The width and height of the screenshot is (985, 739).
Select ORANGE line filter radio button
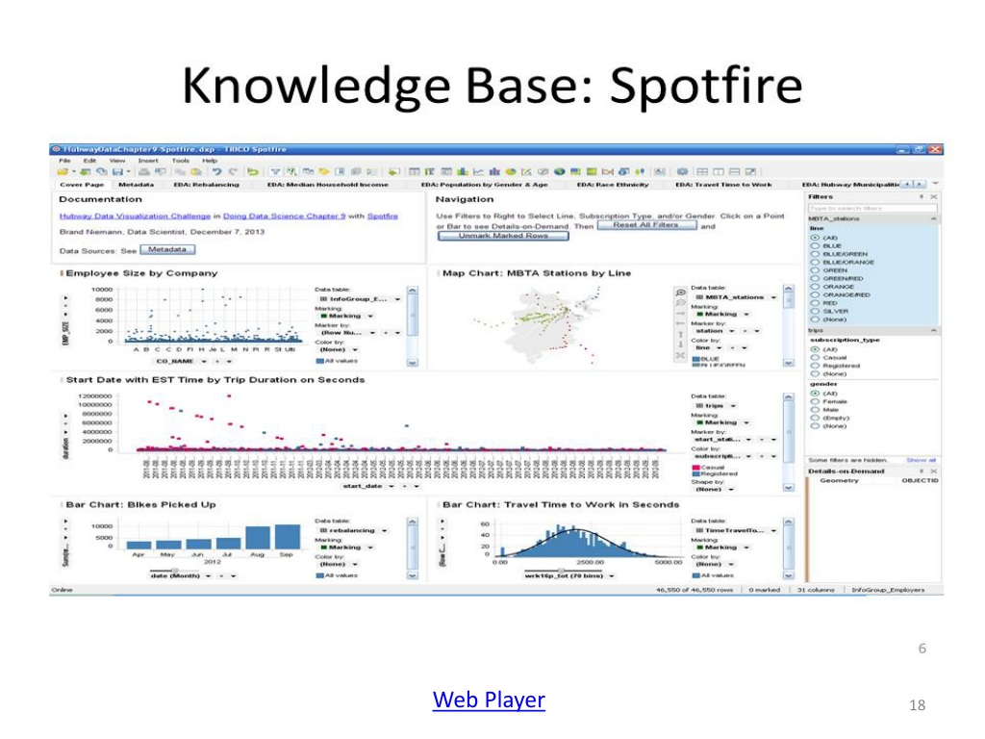(x=815, y=287)
